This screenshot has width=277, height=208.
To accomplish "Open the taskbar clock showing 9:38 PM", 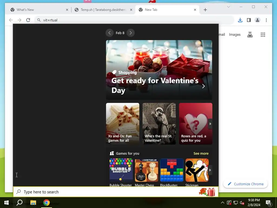I will pos(254,203).
